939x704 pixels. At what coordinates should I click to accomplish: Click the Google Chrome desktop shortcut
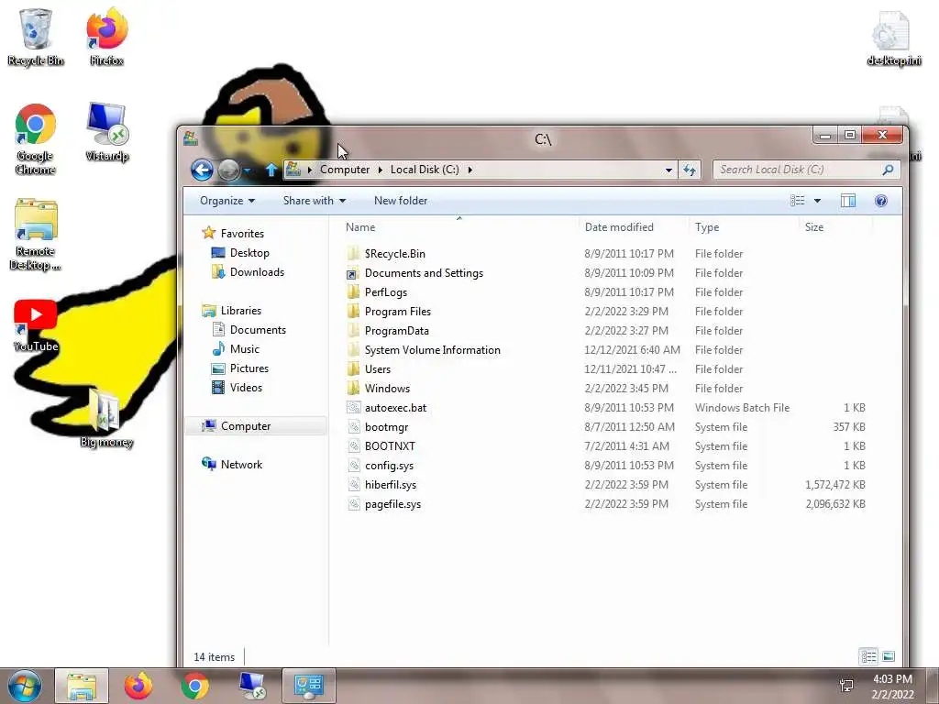point(36,139)
